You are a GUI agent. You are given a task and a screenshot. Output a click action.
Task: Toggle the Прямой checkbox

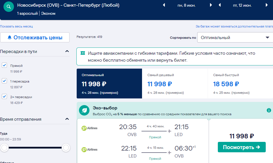click(x=4, y=65)
